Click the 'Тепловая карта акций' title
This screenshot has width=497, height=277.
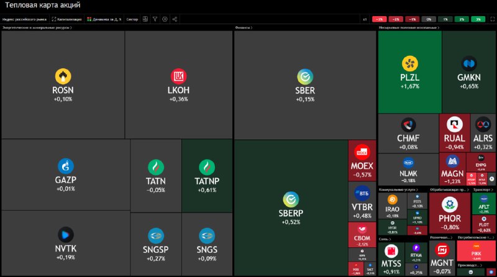pyautogui.click(x=43, y=5)
